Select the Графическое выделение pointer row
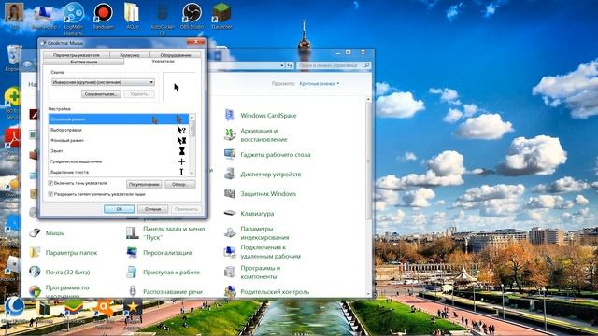The width and height of the screenshot is (598, 336). (119, 161)
